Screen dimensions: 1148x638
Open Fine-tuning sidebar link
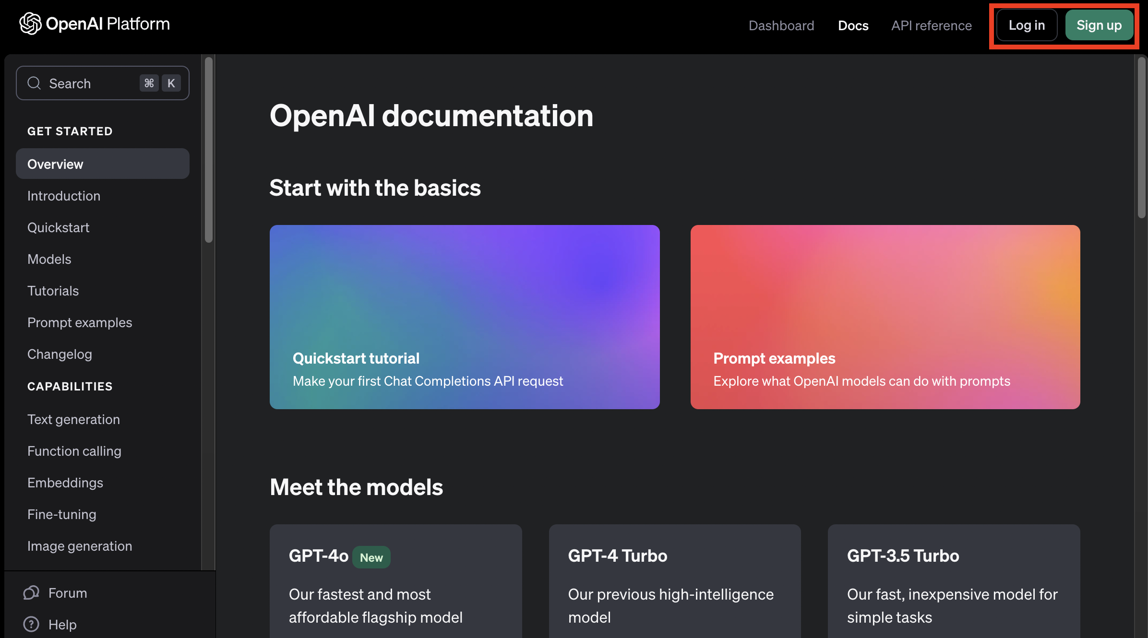[x=62, y=514]
